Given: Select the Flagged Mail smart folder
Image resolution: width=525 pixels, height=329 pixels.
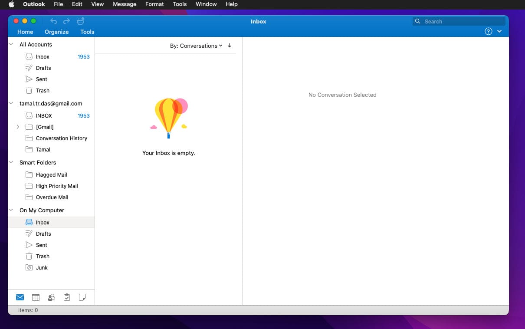Looking at the screenshot, I should (51, 174).
